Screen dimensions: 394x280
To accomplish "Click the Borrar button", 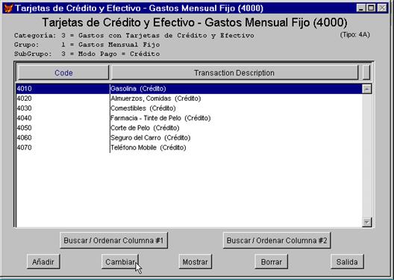I will coord(272,261).
